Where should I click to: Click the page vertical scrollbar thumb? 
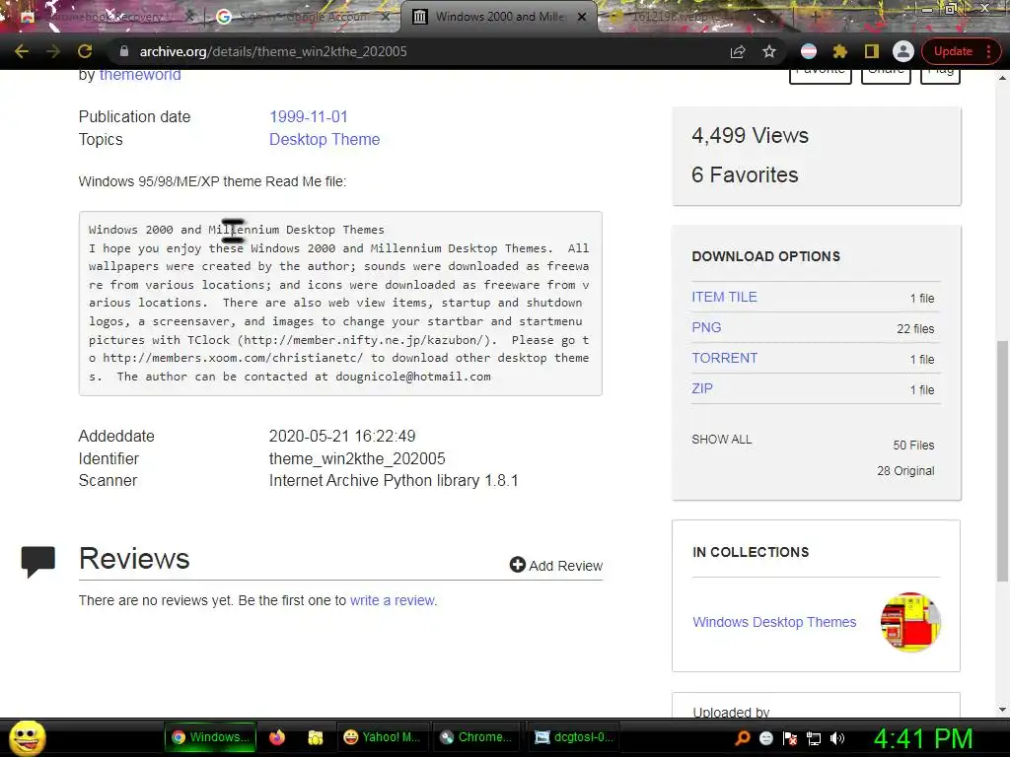[x=1002, y=460]
